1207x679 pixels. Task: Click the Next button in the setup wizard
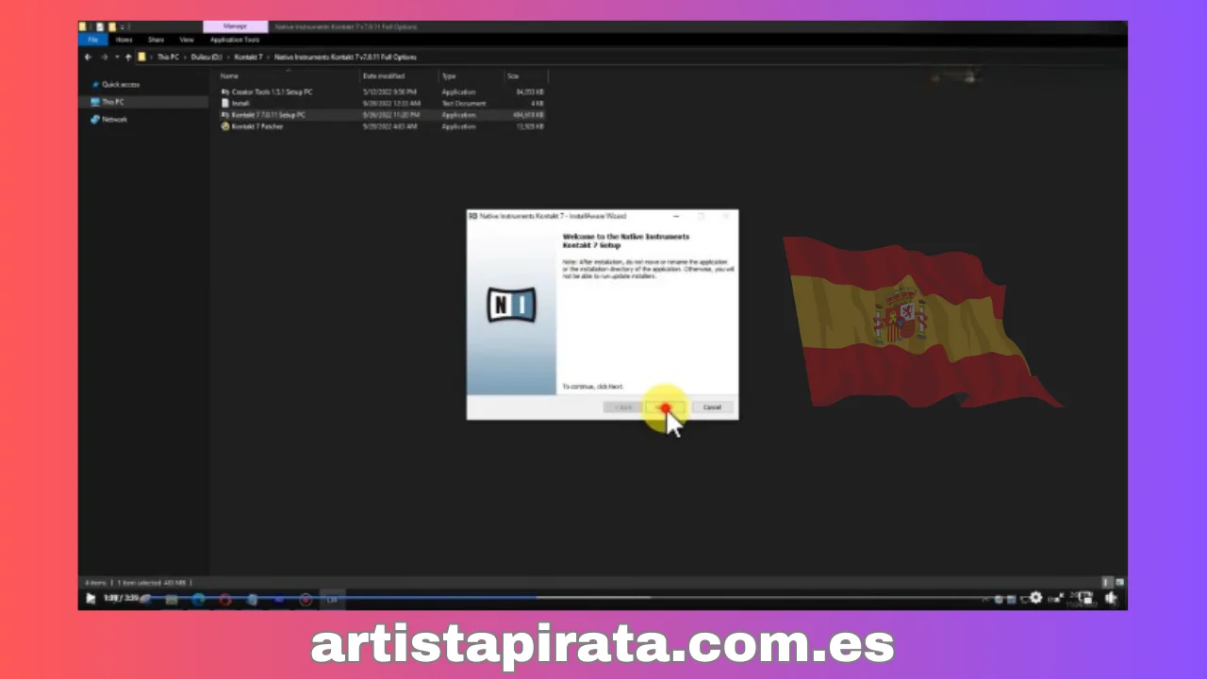tap(667, 407)
